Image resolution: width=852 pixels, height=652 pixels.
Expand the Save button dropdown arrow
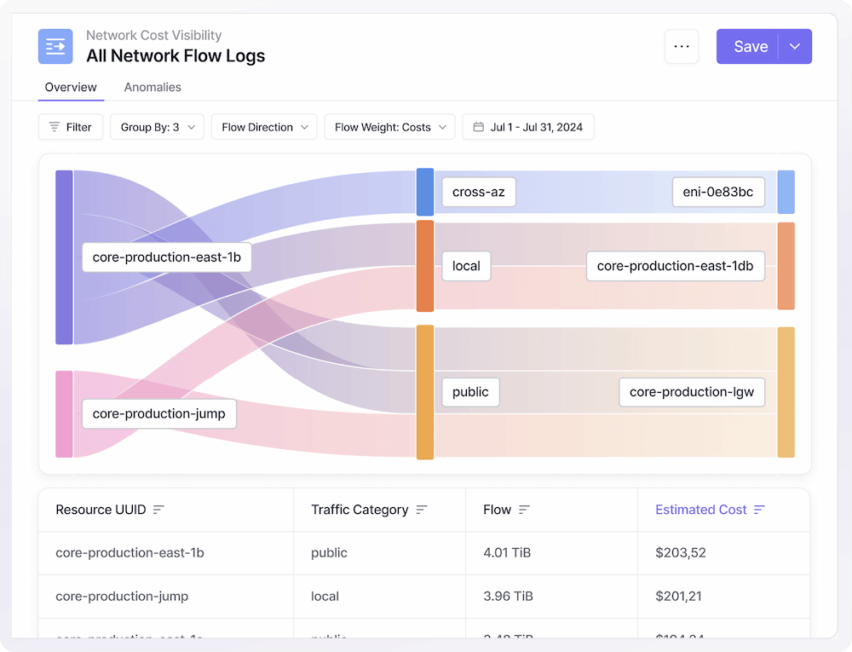pyautogui.click(x=795, y=47)
